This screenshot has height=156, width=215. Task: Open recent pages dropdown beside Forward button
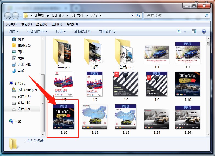(x=21, y=16)
